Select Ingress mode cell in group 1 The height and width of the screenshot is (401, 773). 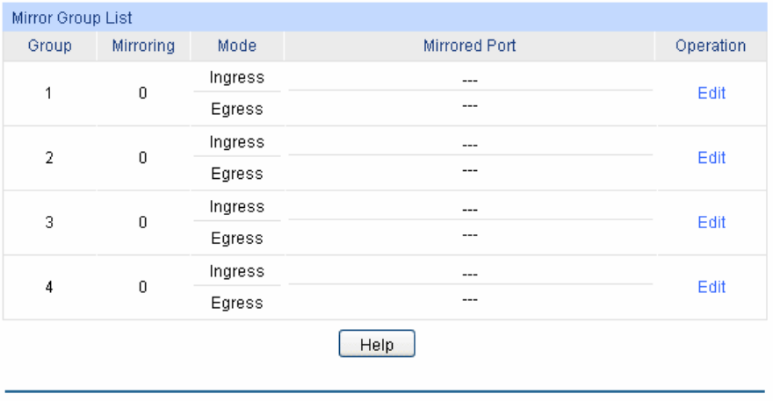(237, 77)
